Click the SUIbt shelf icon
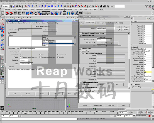 coord(77,13)
